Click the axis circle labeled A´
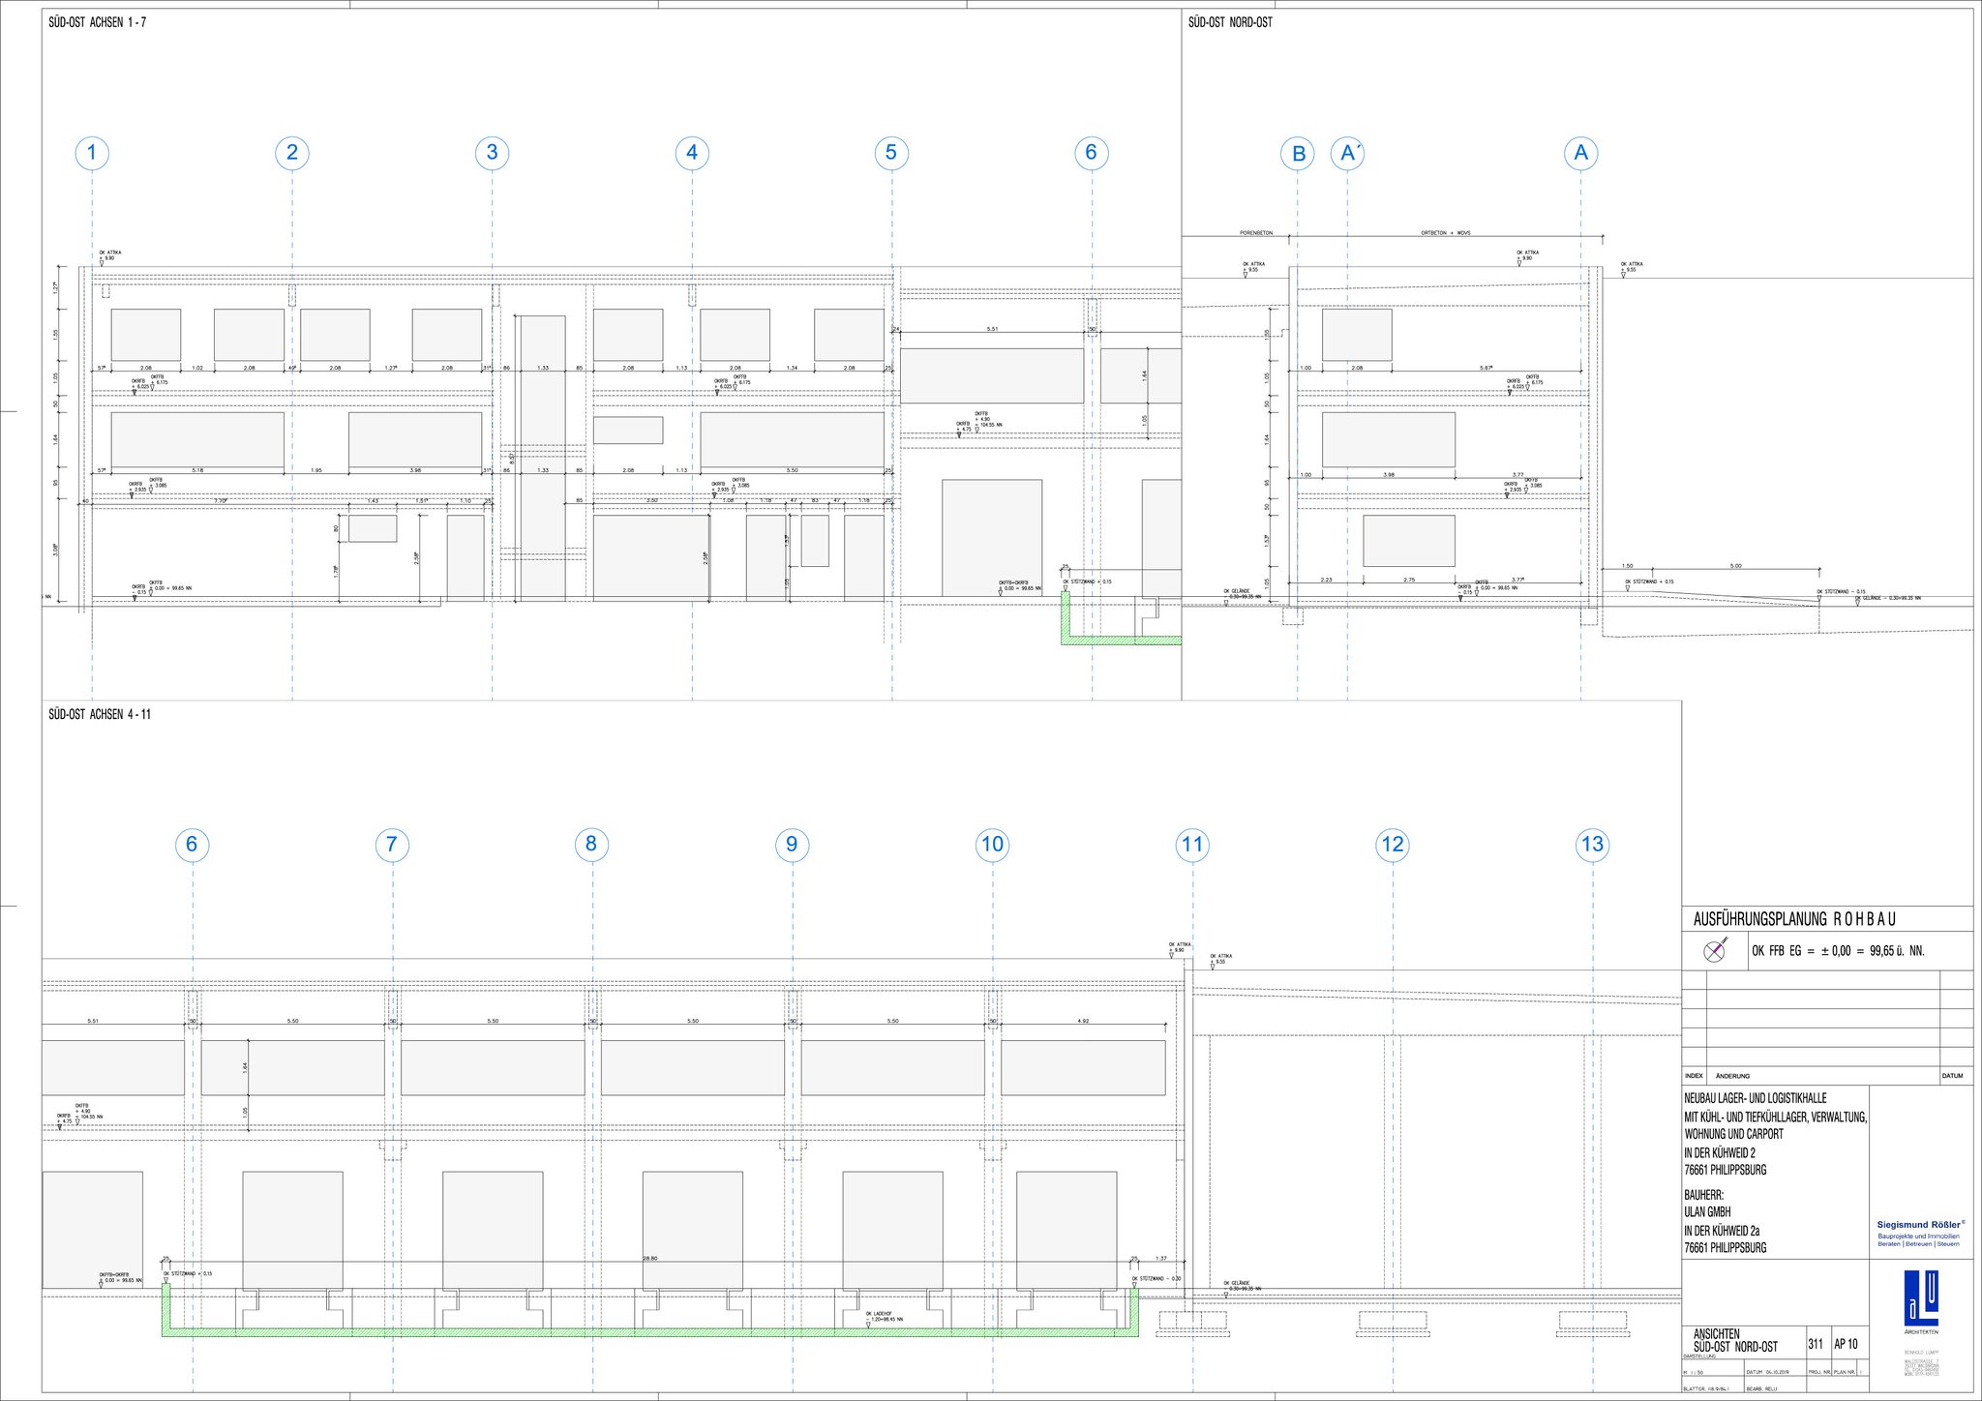The height and width of the screenshot is (1401, 1982). point(1347,153)
